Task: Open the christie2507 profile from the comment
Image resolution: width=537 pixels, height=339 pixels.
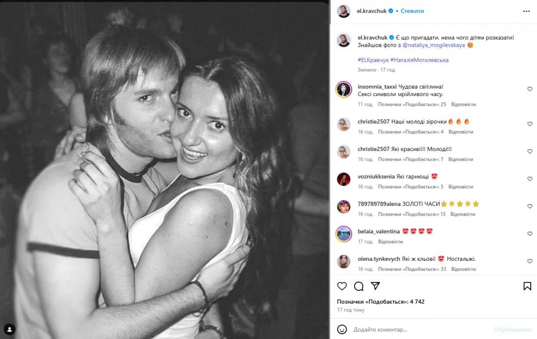Action: point(374,121)
